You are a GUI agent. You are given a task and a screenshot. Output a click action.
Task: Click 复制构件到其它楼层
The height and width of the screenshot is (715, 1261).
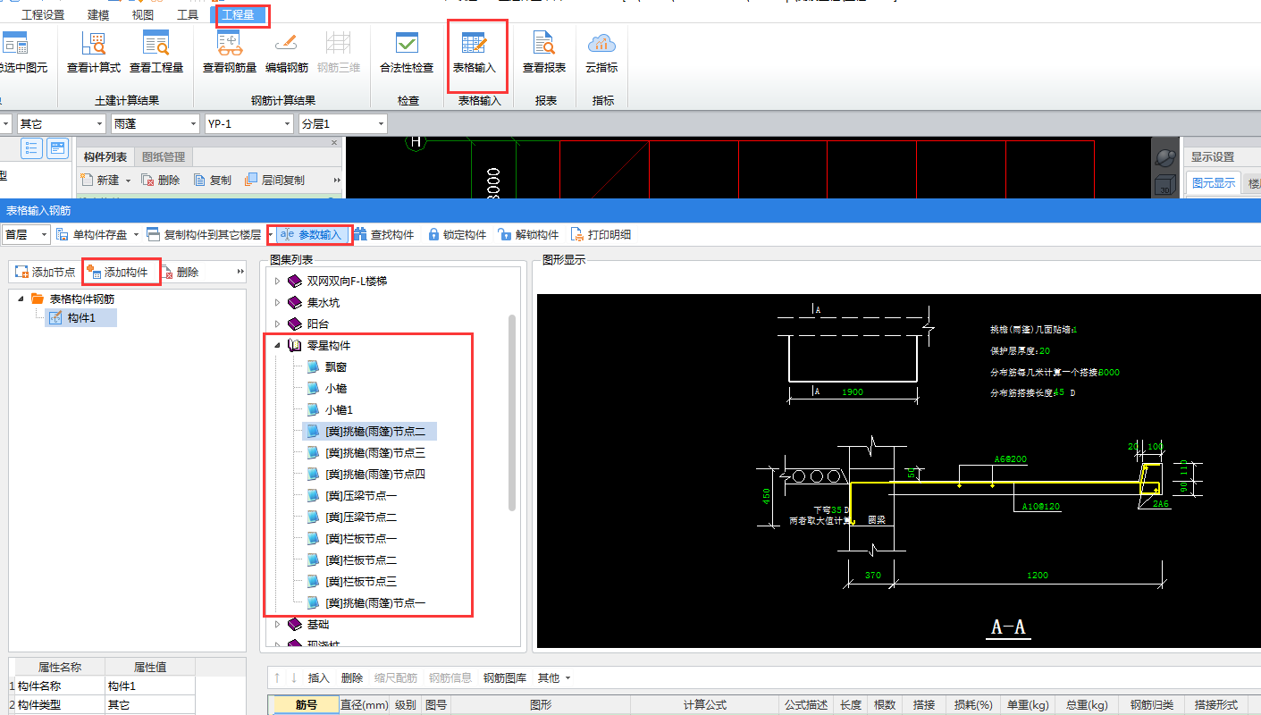[205, 234]
